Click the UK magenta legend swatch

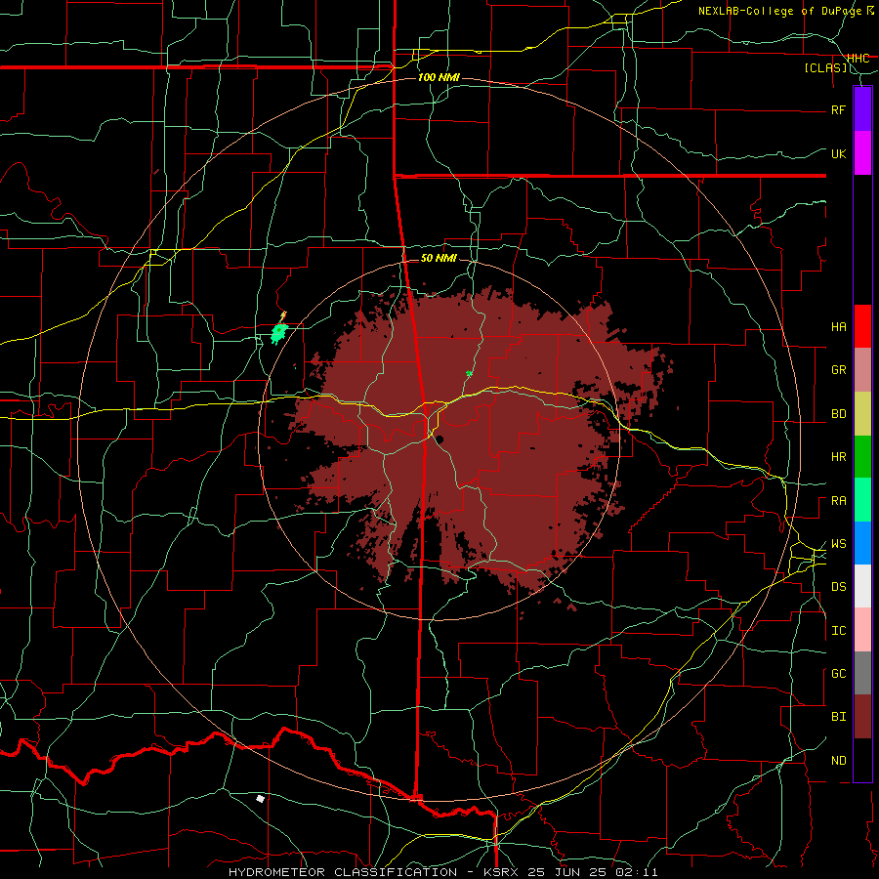(x=862, y=153)
